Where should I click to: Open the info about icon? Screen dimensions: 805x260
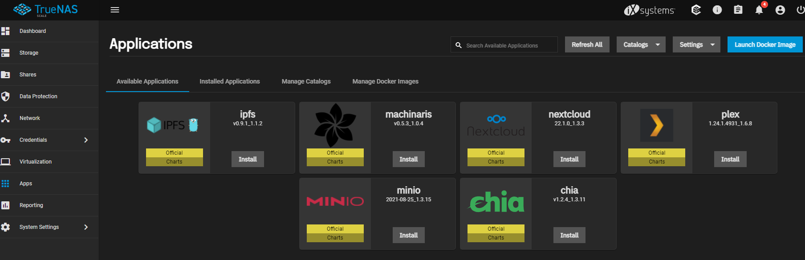[717, 10]
